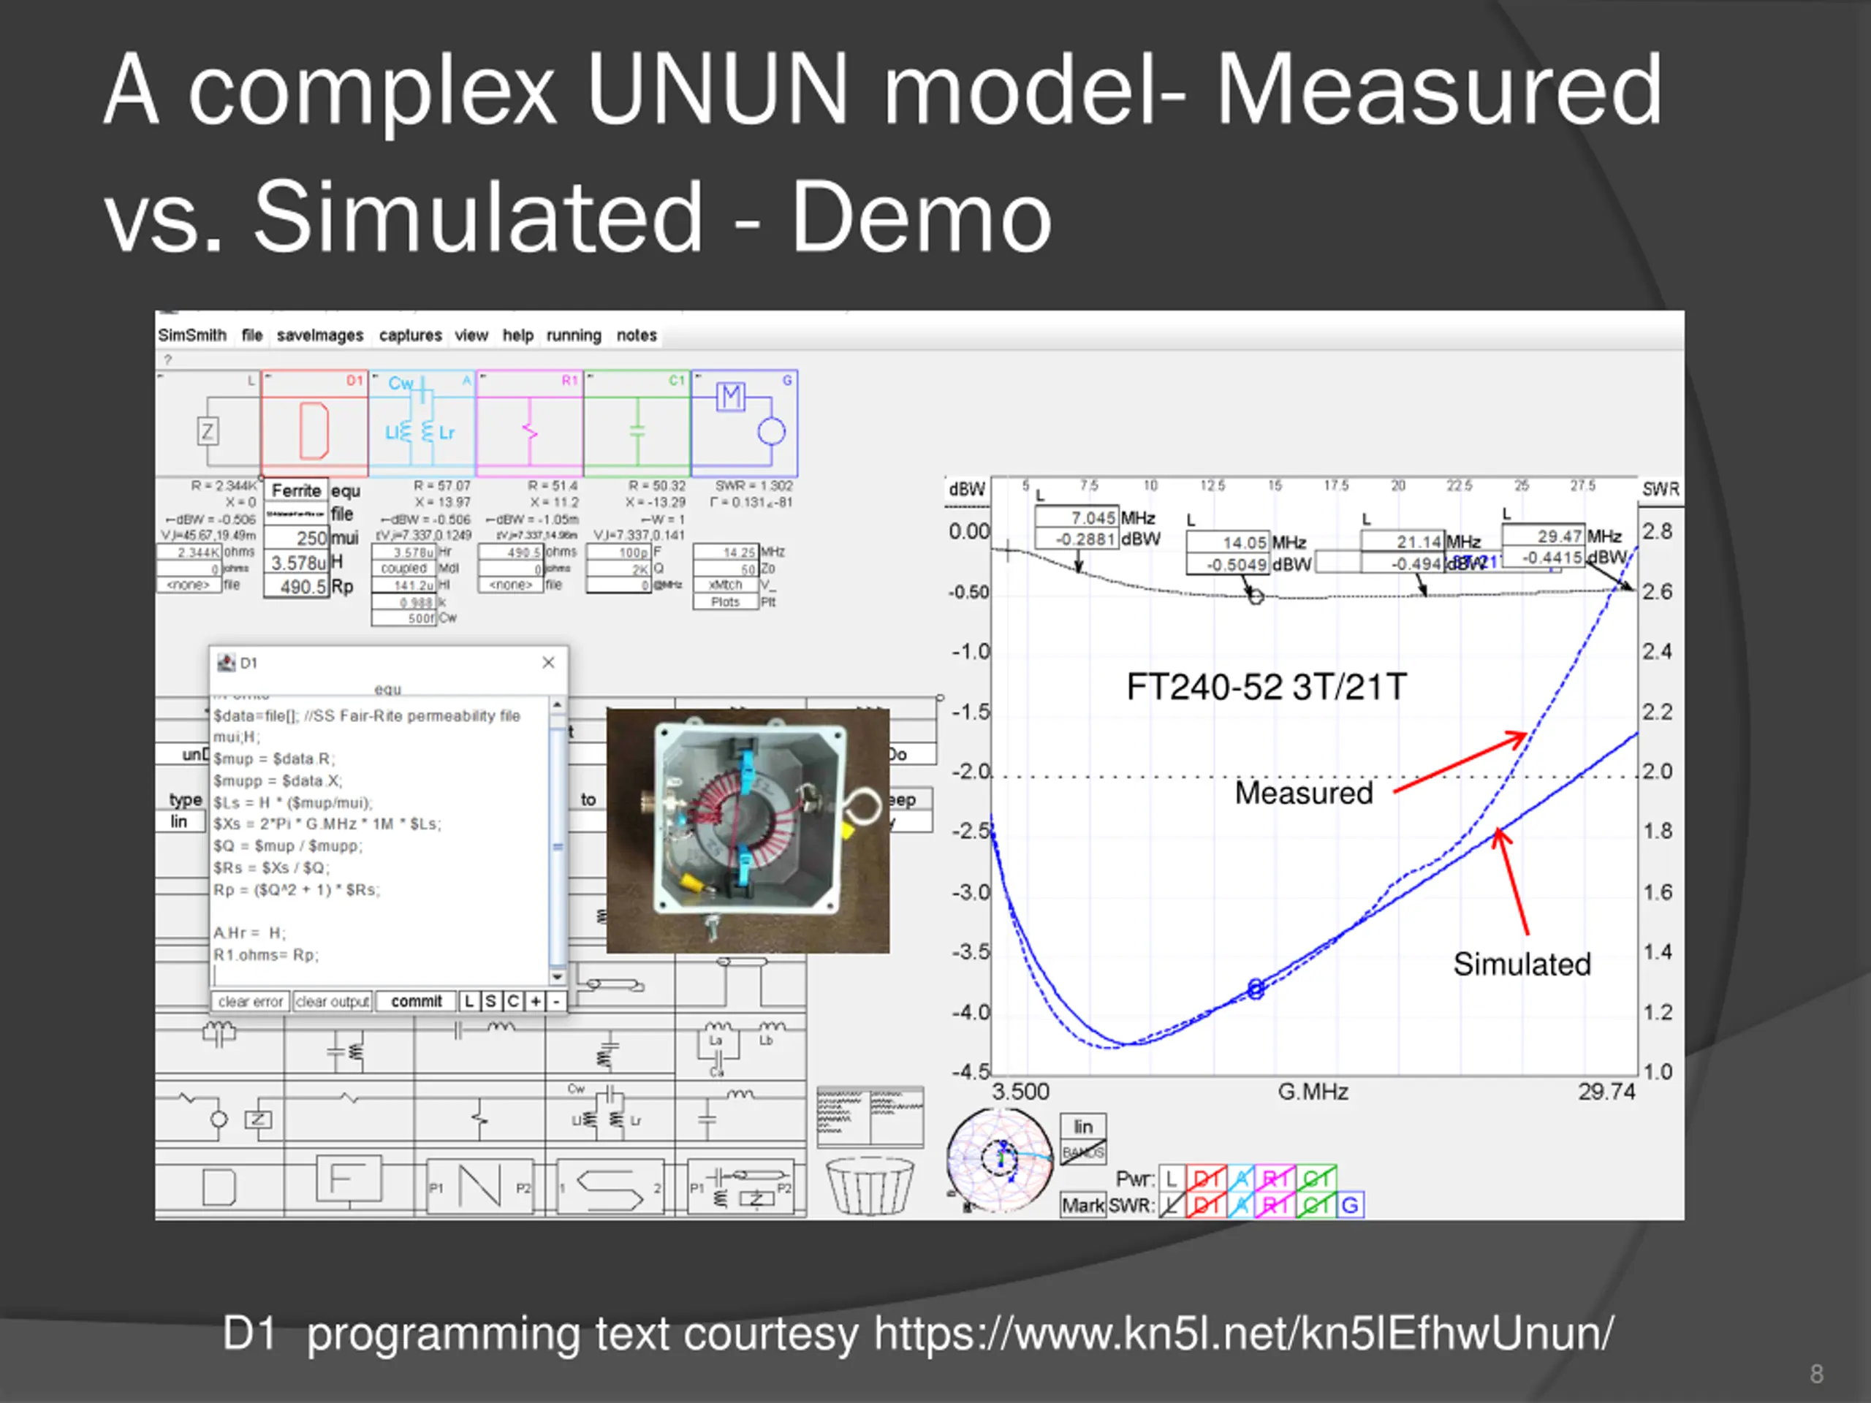Open the running menu
The image size is (1871, 1403).
click(x=574, y=335)
